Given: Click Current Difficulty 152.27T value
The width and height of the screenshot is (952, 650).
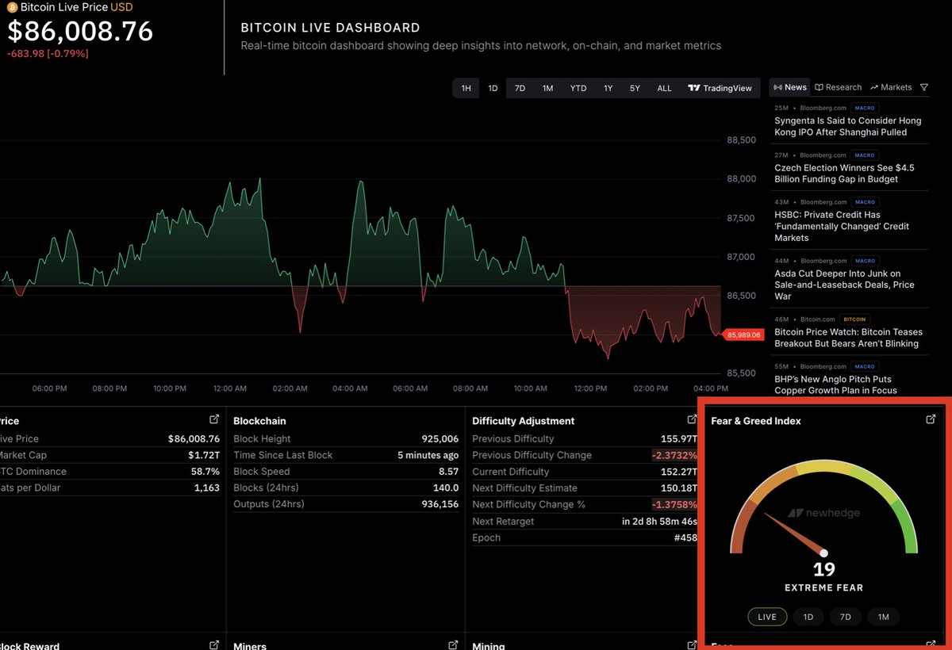Looking at the screenshot, I should (x=679, y=472).
